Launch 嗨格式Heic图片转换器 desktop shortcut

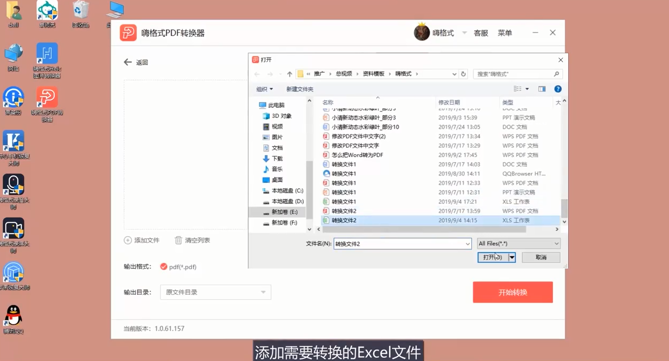[x=47, y=61]
